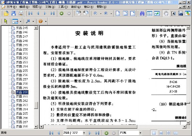Set fit width page view icon

click(132, 13)
